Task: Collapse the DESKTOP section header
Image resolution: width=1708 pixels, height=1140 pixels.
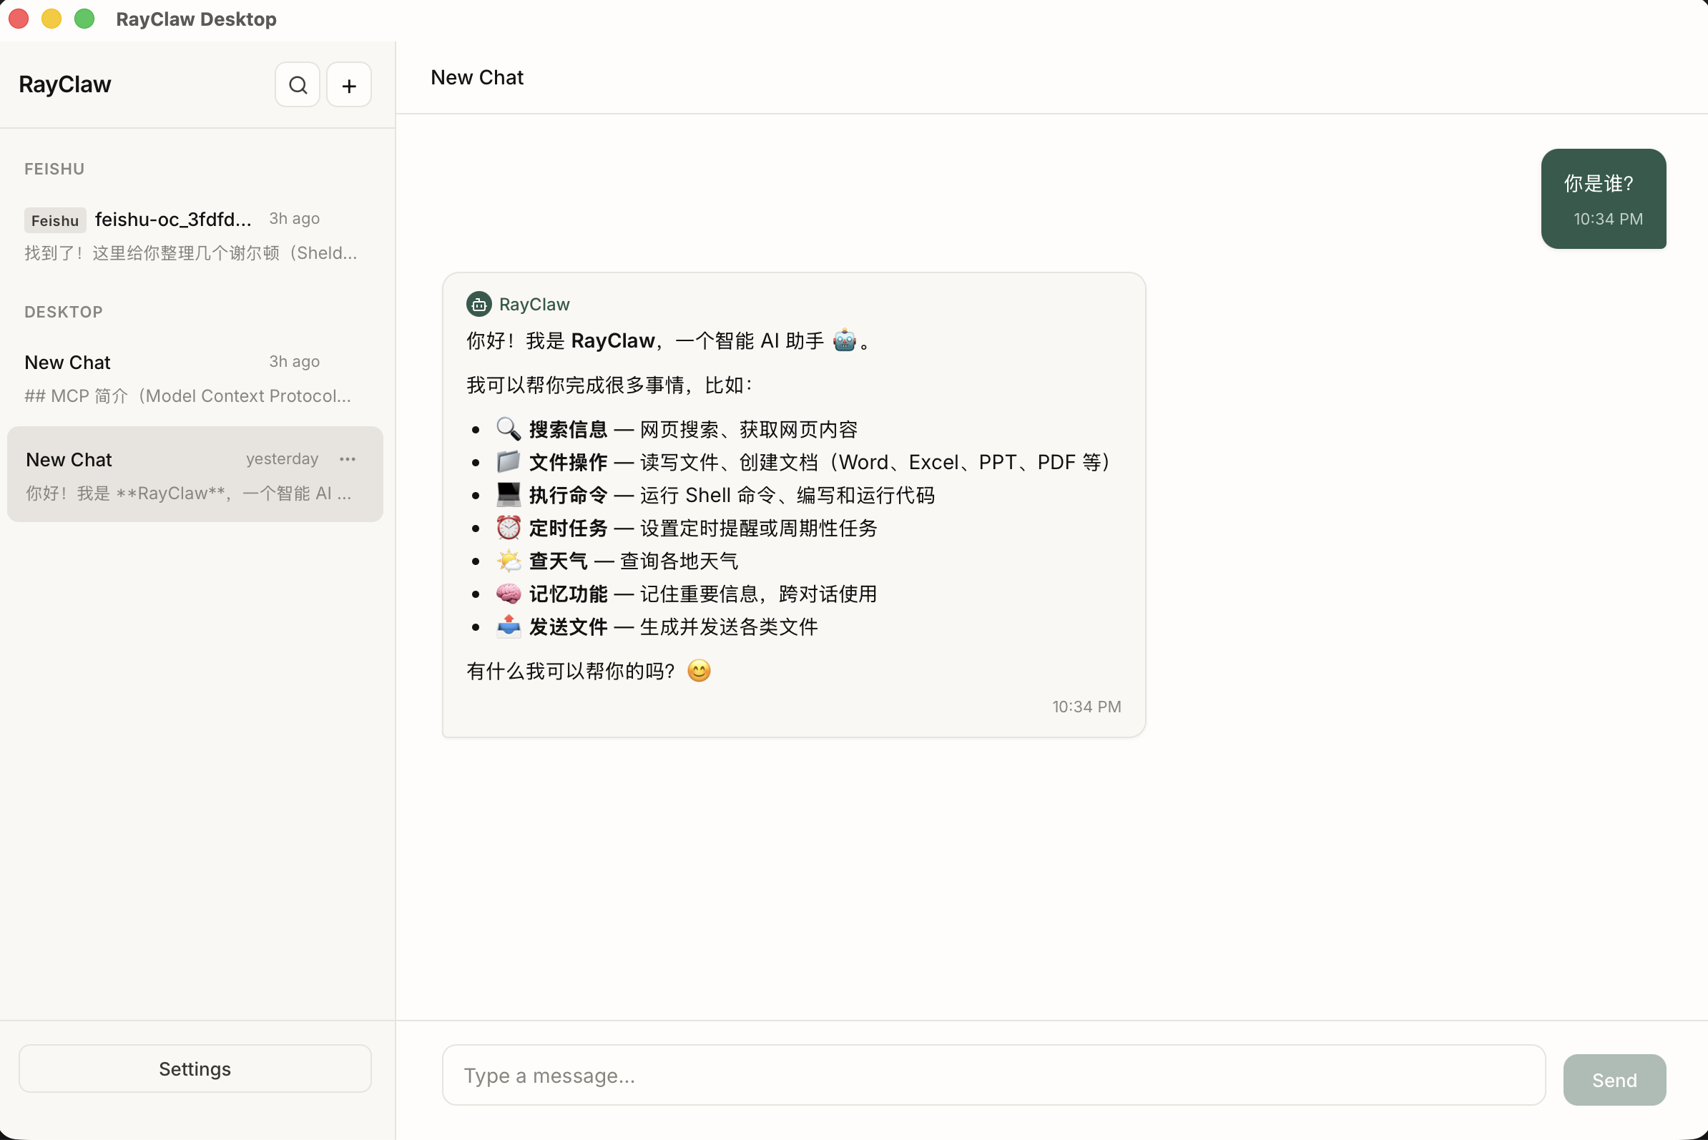Action: 63,312
